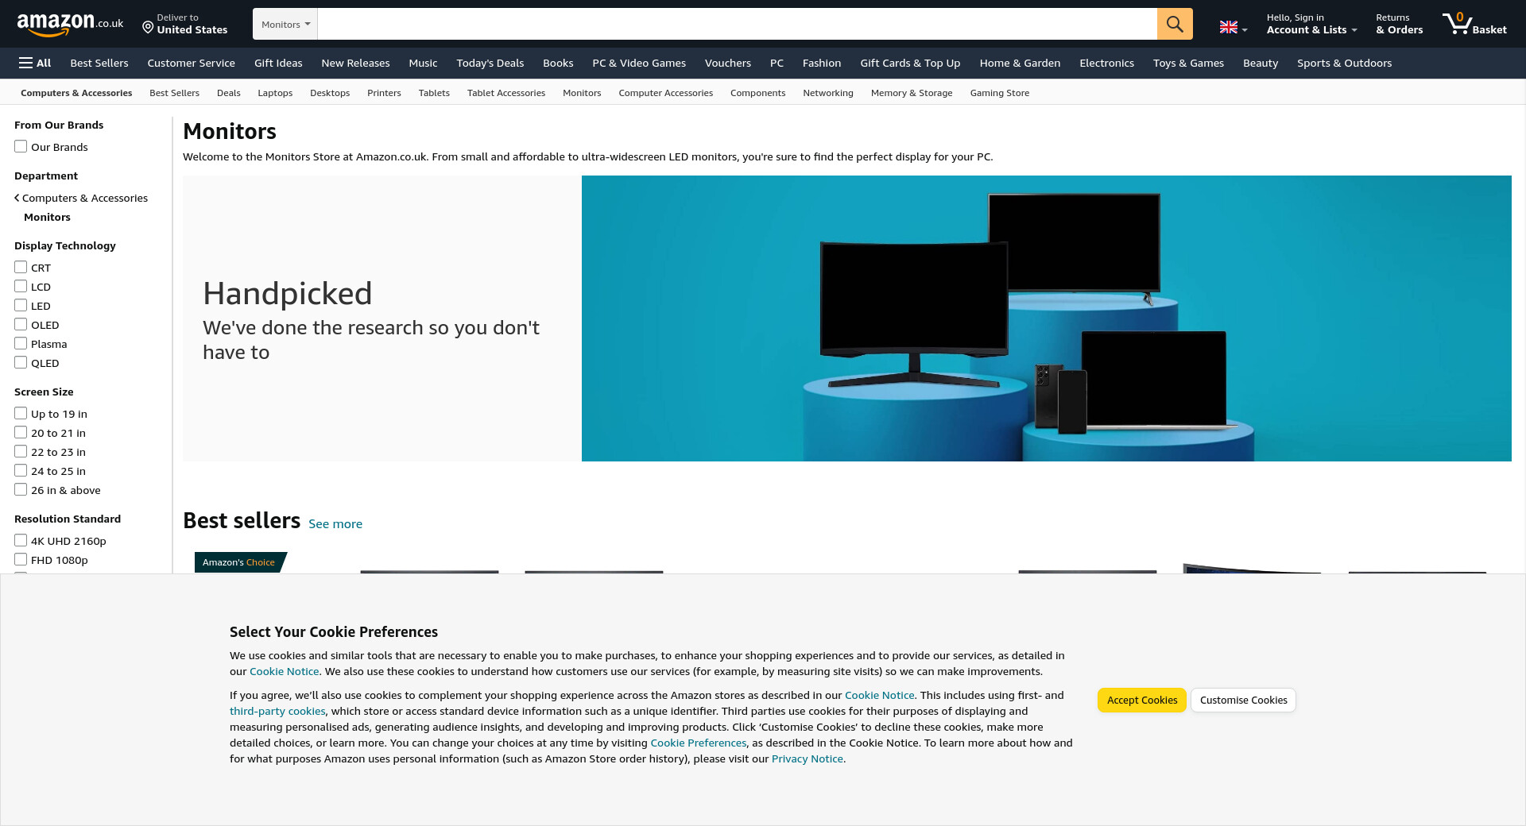The image size is (1526, 826).
Task: Click the Accept Cookies button
Action: [1142, 700]
